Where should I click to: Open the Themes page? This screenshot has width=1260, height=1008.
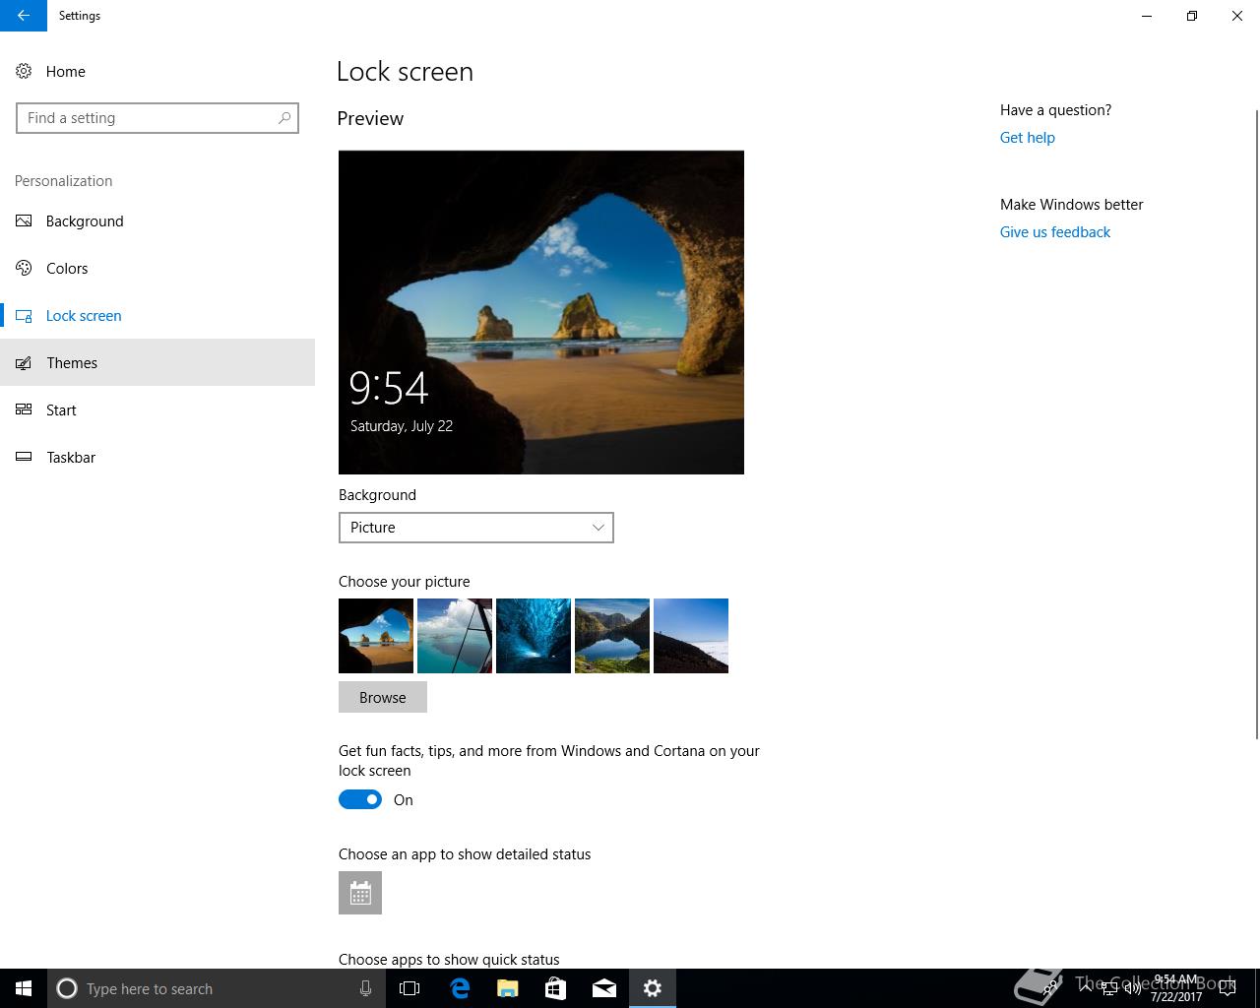[157, 362]
